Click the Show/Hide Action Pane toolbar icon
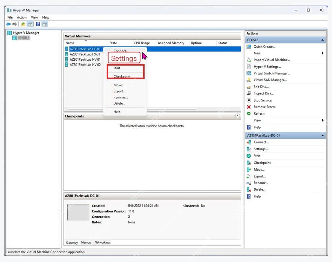The image size is (332, 262). pos(45,24)
